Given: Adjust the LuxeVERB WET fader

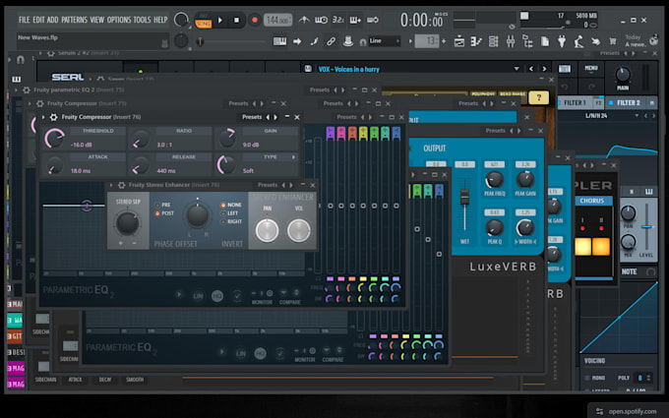Looking at the screenshot, I should (464, 198).
